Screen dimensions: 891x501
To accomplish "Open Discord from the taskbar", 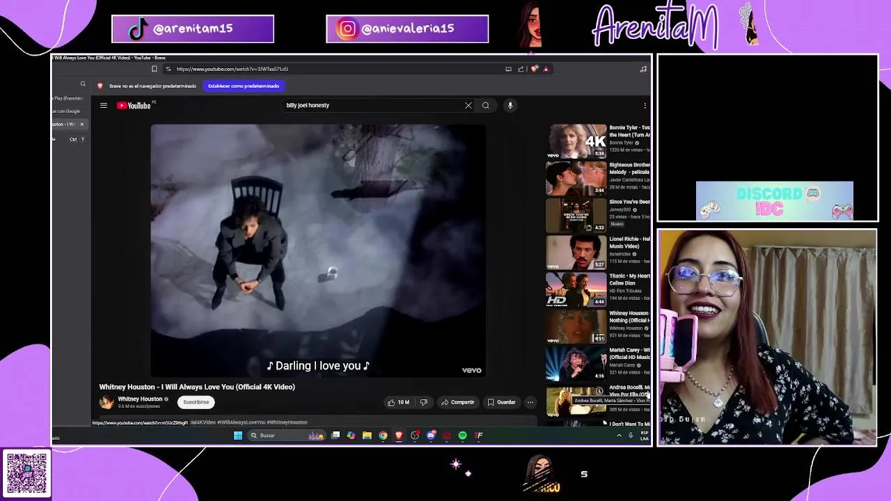I will (x=431, y=436).
